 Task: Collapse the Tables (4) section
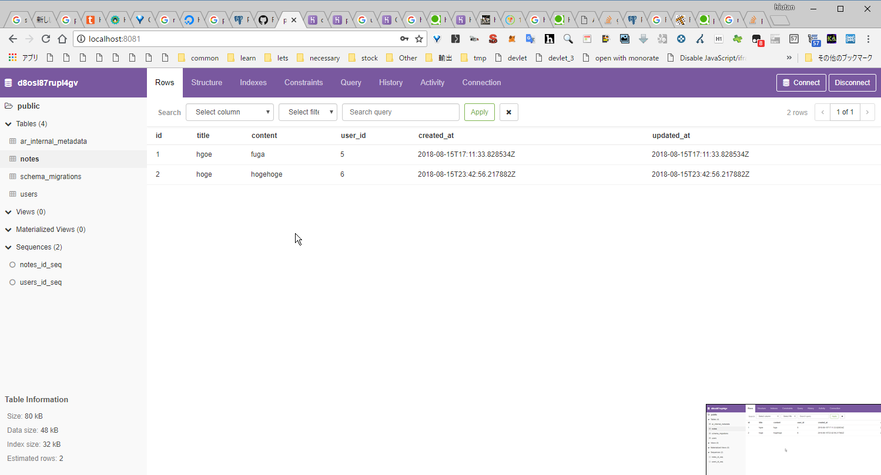click(8, 124)
